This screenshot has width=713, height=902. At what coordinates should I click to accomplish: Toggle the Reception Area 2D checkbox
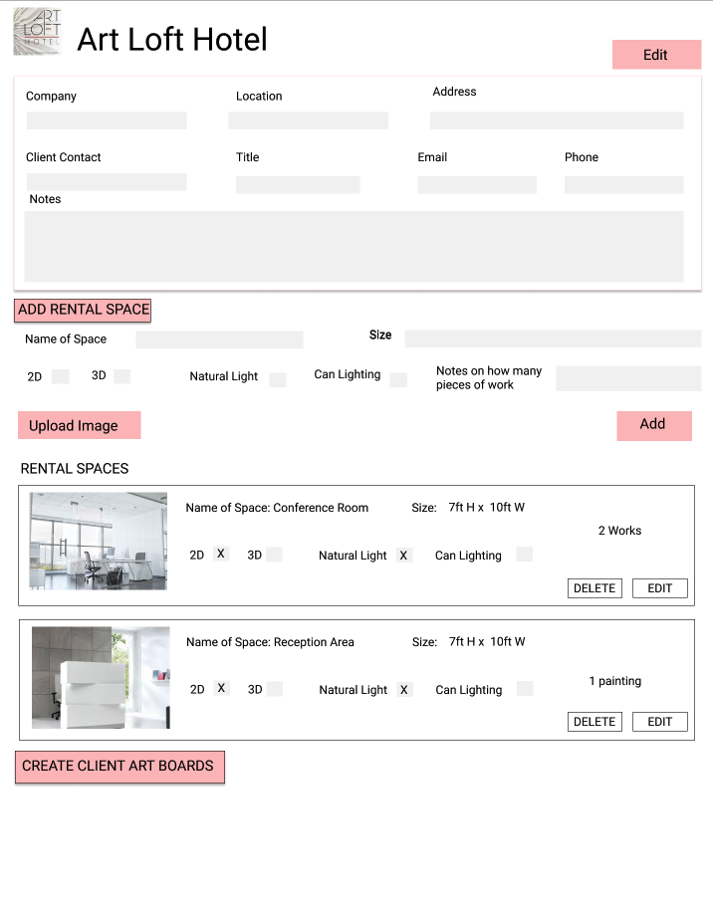221,688
